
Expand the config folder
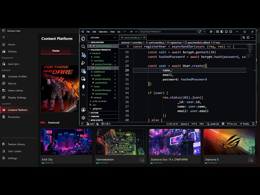coord(103,57)
